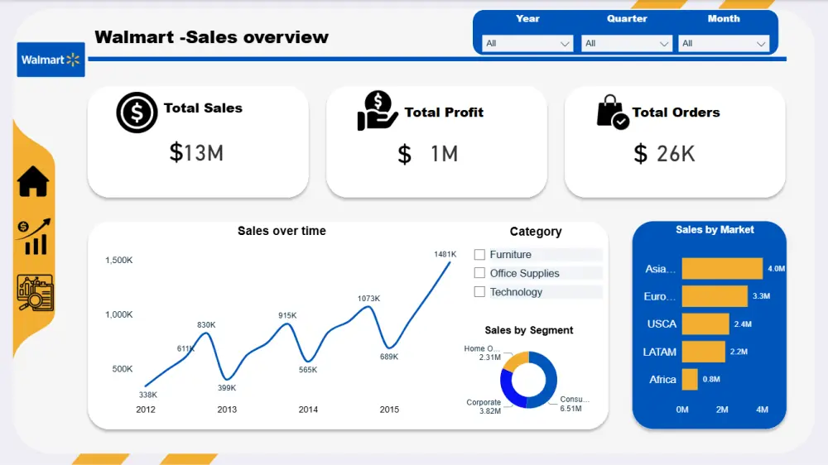Click the 565K data label on line chart

[308, 370]
